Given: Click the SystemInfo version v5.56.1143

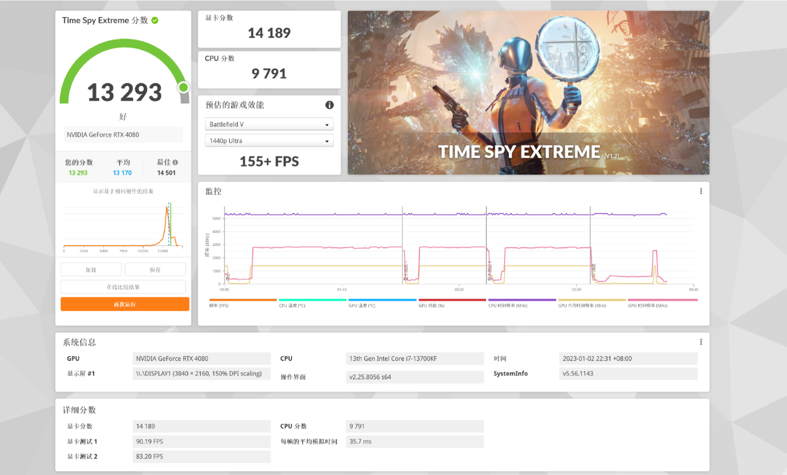Looking at the screenshot, I should [x=628, y=374].
